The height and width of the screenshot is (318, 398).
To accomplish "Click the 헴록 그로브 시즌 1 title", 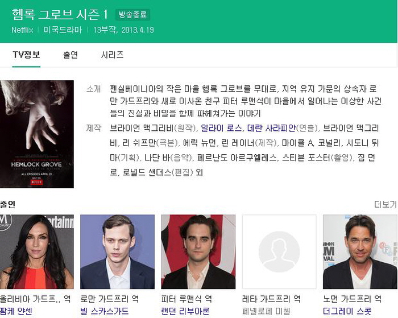I will click(60, 14).
